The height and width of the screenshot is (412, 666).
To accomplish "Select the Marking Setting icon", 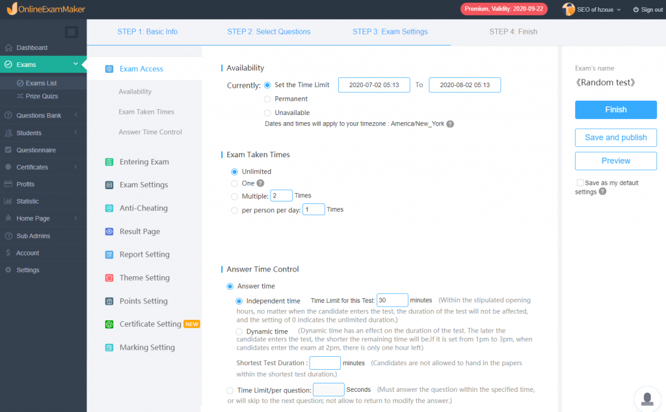I will pyautogui.click(x=109, y=347).
